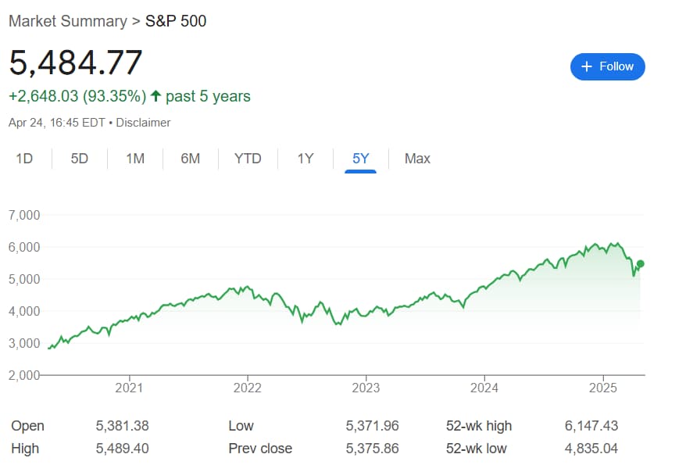This screenshot has width=686, height=472.
Task: Select the 1D time range tab
Action: [x=24, y=158]
